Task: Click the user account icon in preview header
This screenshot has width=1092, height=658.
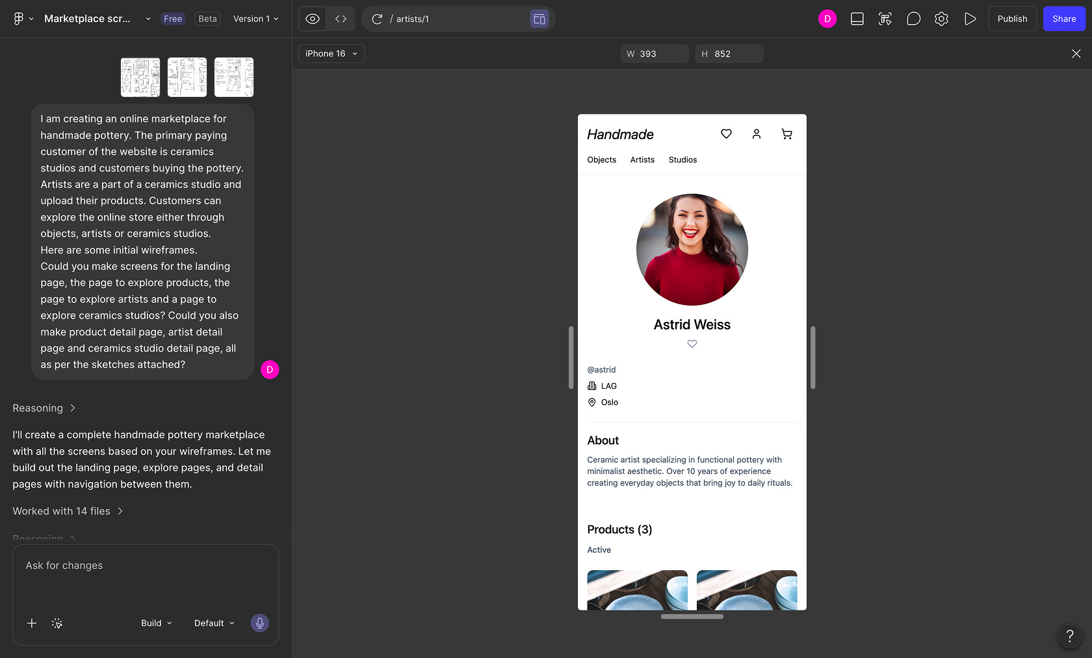Action: (x=757, y=134)
